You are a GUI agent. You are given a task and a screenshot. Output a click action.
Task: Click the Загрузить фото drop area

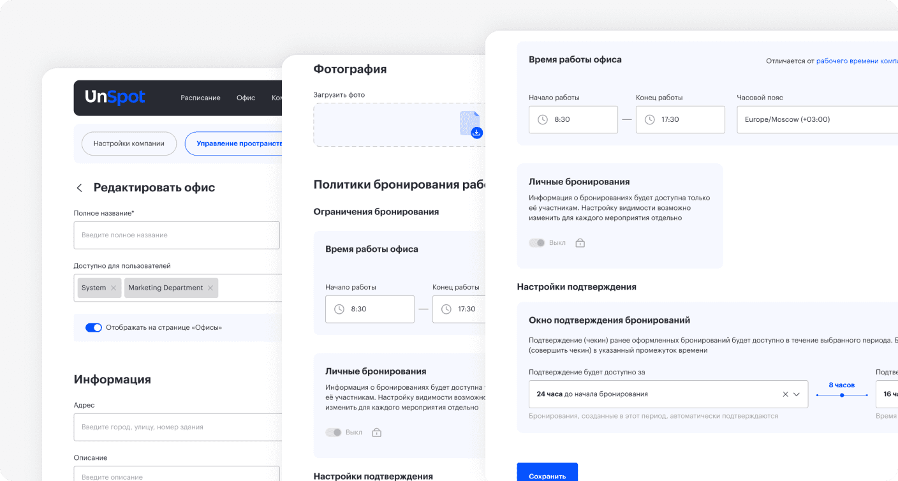point(399,125)
